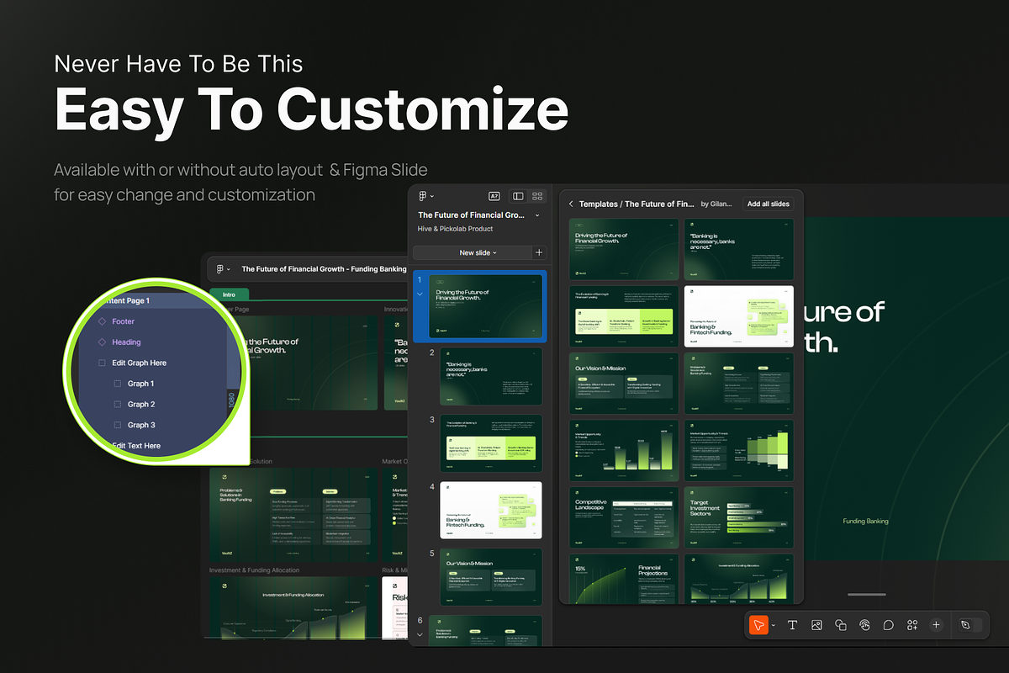Open the widgets and components tool
This screenshot has width=1009, height=673.
tap(912, 625)
